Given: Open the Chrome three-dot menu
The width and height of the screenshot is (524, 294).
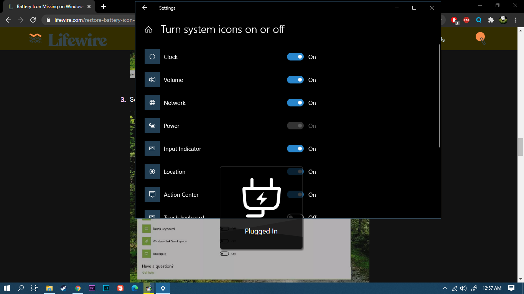Looking at the screenshot, I should [516, 20].
